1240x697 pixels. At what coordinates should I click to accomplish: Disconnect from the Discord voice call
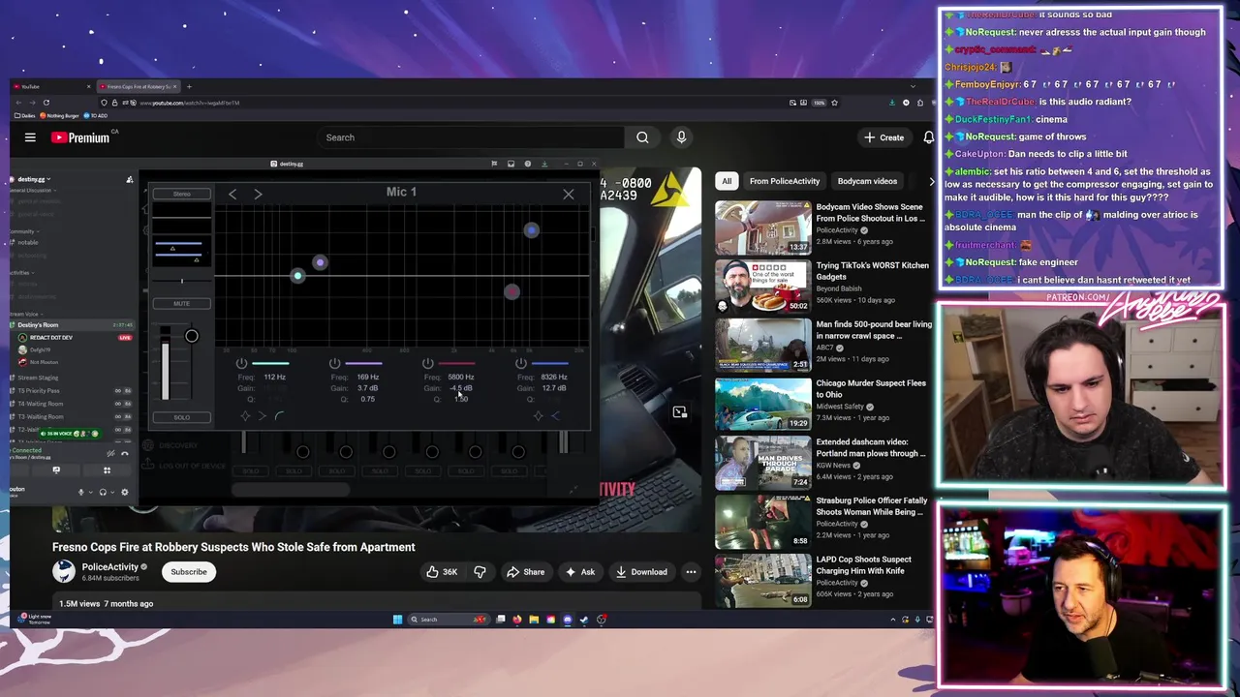click(x=124, y=453)
